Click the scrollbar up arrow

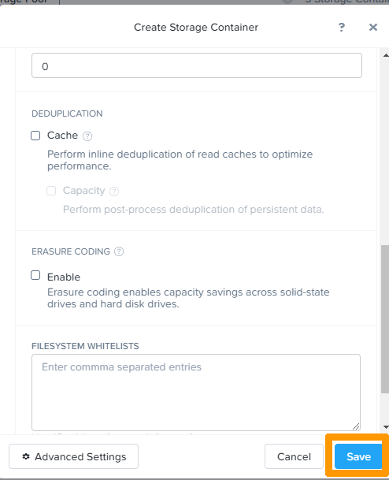(x=386, y=55)
